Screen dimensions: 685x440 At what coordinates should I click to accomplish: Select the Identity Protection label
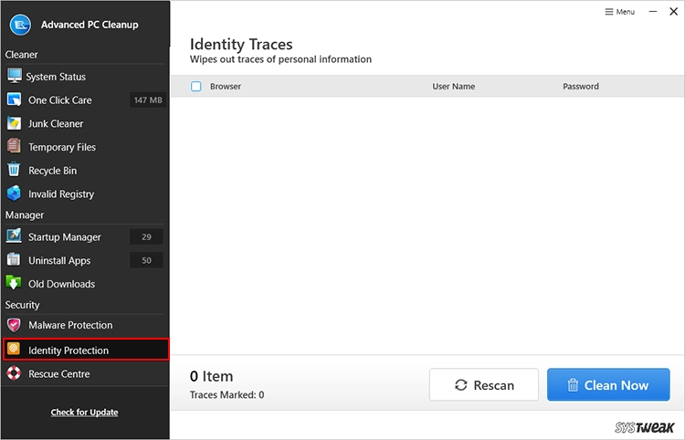click(x=68, y=350)
